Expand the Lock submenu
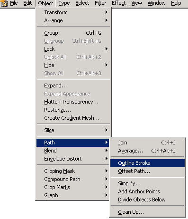 [x=73, y=49]
